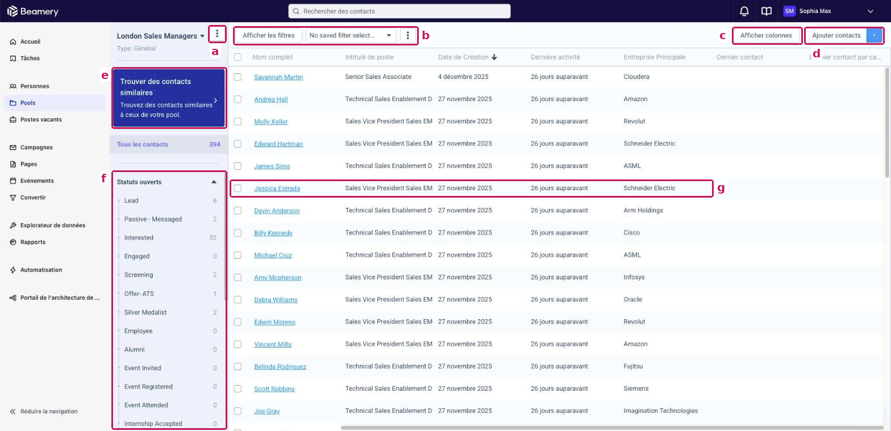Click the Tâches icon in sidebar
Image resolution: width=891 pixels, height=431 pixels.
(x=13, y=58)
